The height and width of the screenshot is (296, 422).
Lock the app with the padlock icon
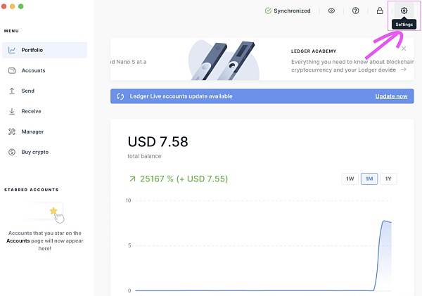[x=380, y=11]
